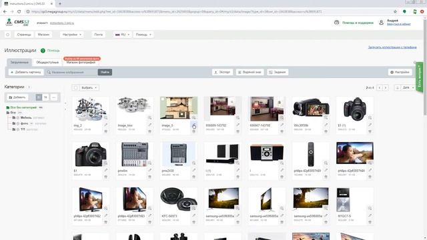Viewport: 427px width, 240px height.
Task: Switch to Общедоступные tab
Action: coord(47,62)
